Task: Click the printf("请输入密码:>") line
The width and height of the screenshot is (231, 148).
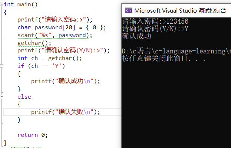Action: pyautogui.click(x=55, y=20)
